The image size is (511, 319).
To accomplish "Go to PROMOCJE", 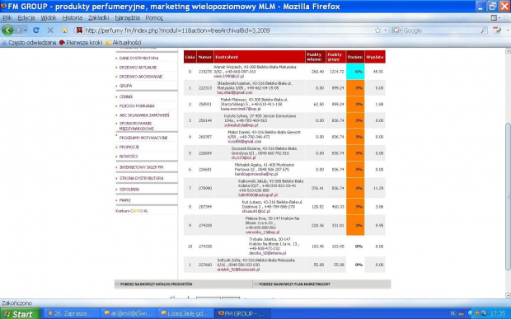I will pyautogui.click(x=129, y=147).
